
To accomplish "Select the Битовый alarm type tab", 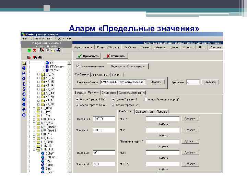I will point(80,93).
